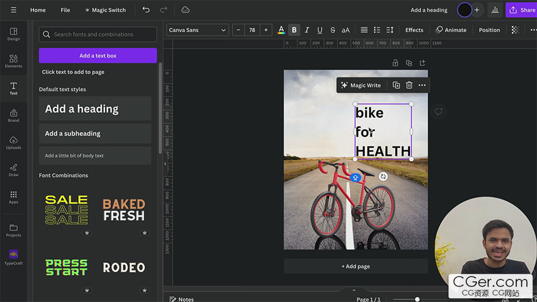Viewport: 537px width, 302px height.
Task: Expand the hamburger main menu
Action: click(13, 10)
